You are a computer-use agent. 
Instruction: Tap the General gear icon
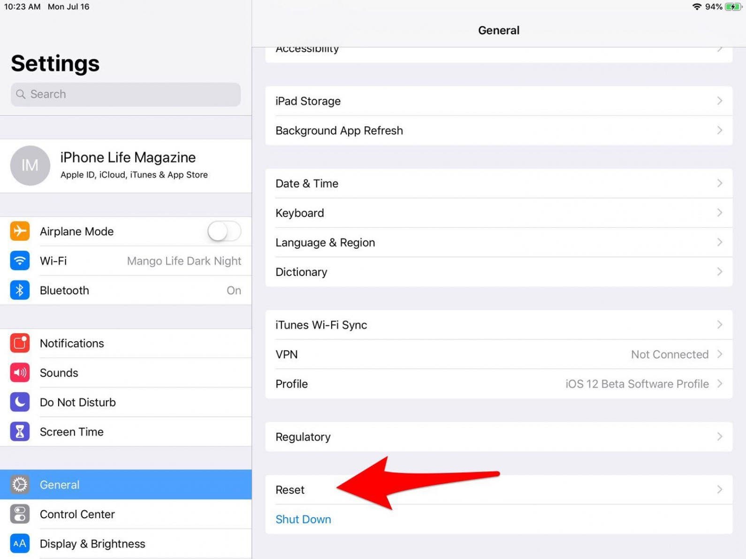click(20, 484)
